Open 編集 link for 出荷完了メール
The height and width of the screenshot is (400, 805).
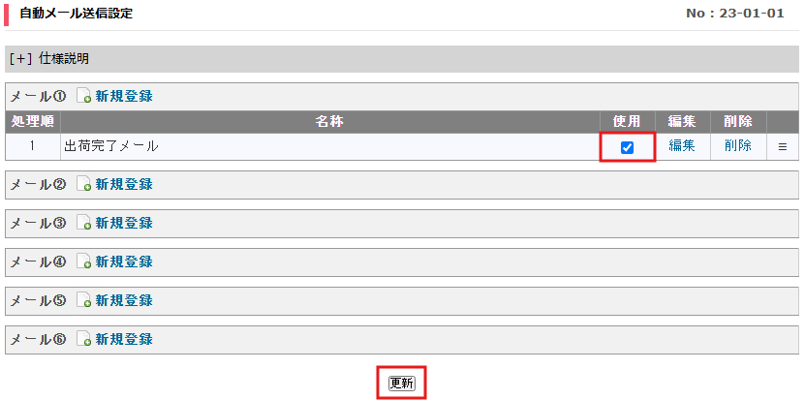click(682, 146)
